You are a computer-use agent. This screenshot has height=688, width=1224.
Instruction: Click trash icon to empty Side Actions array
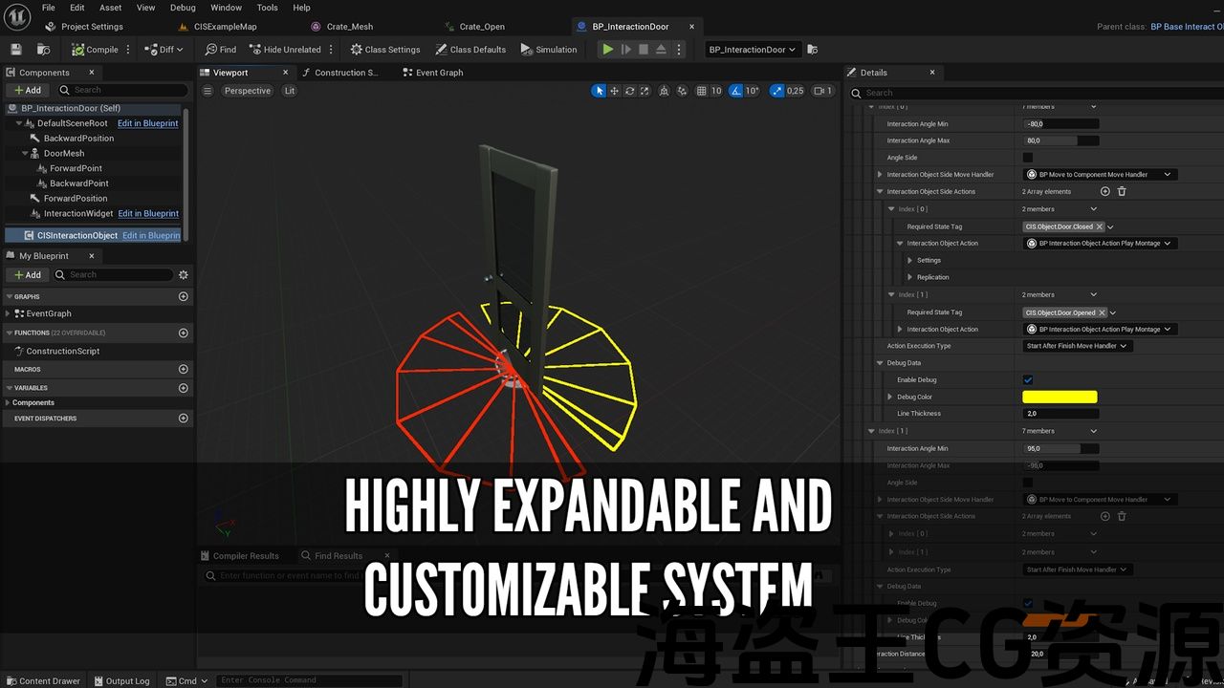1122,192
